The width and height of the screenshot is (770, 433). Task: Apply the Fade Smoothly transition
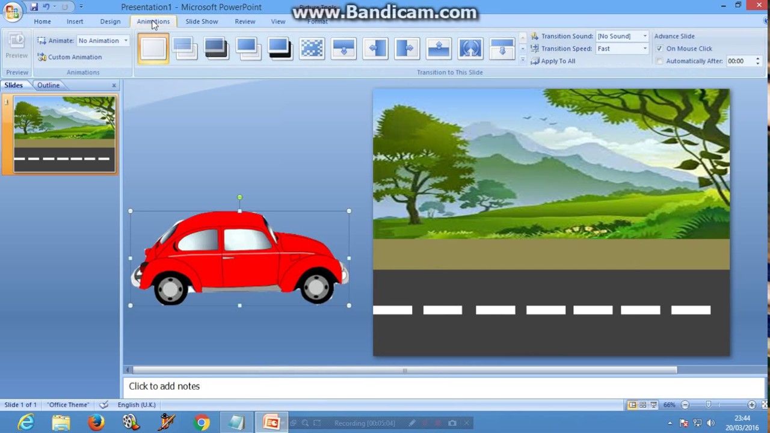[x=184, y=48]
